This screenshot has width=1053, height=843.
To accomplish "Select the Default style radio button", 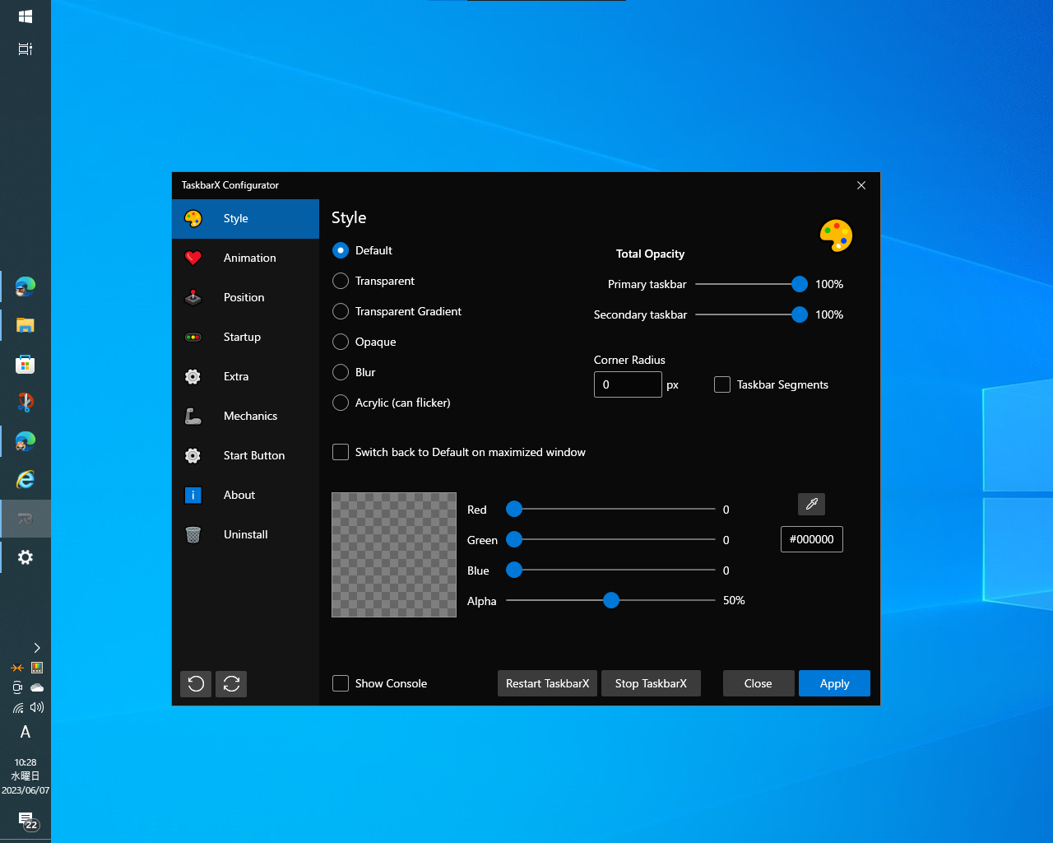I will [341, 250].
